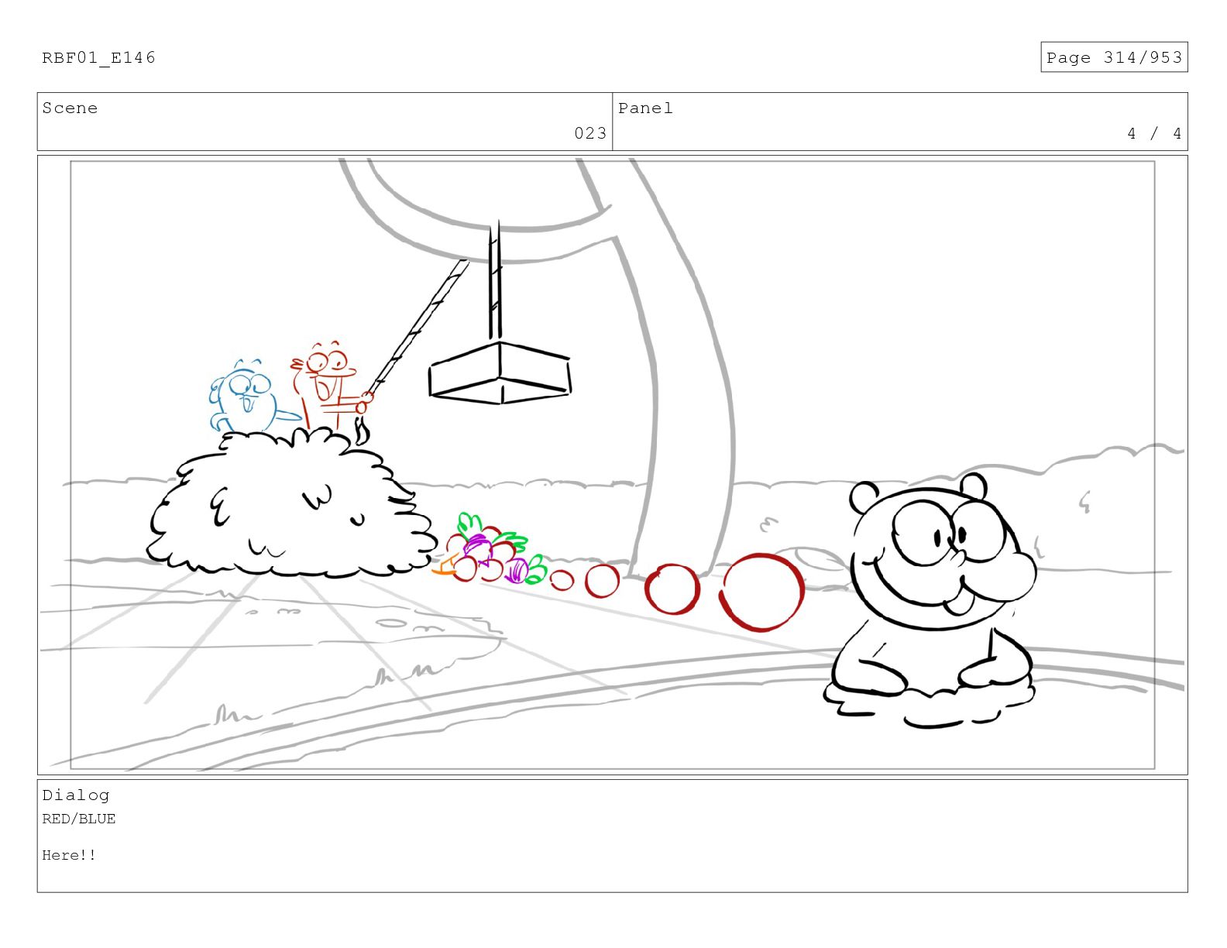Click the dialog line Here!!
Viewport: 1227px width, 948px height.
(69, 855)
